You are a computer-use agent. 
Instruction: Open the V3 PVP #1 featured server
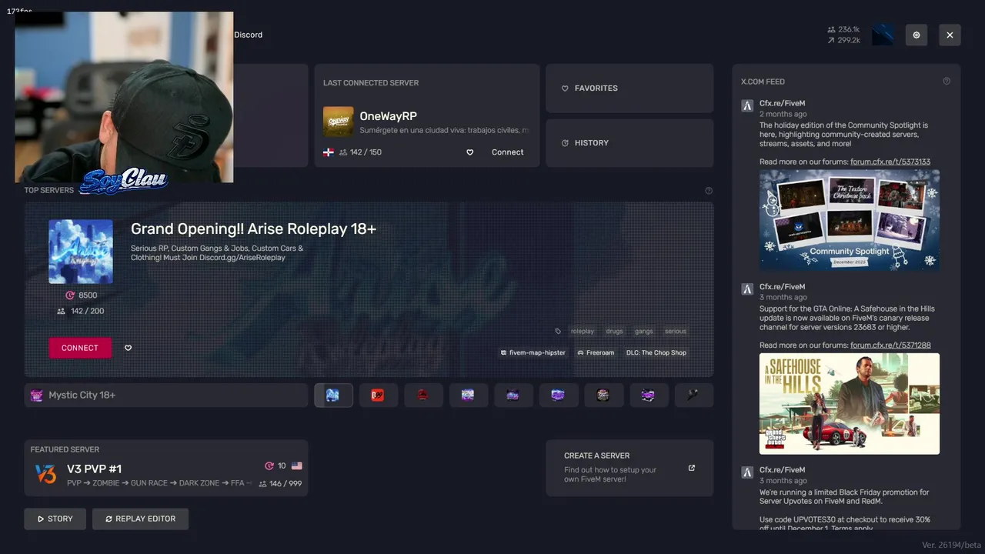[166, 468]
